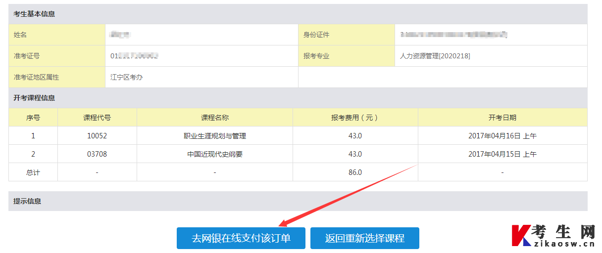Select the 开考课程信息 section header
Viewport: 602px width, 253px height.
click(x=298, y=98)
